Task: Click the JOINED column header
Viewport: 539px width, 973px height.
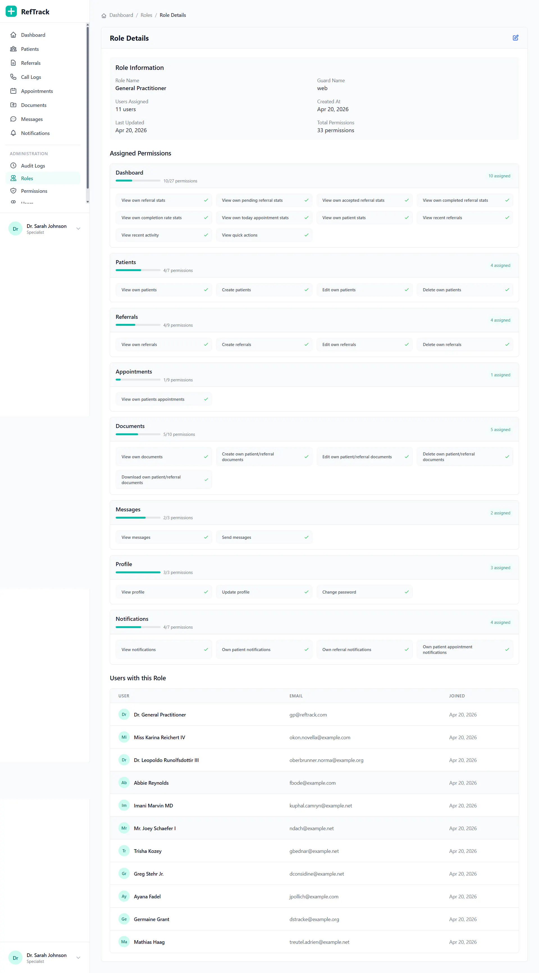Action: coord(457,696)
